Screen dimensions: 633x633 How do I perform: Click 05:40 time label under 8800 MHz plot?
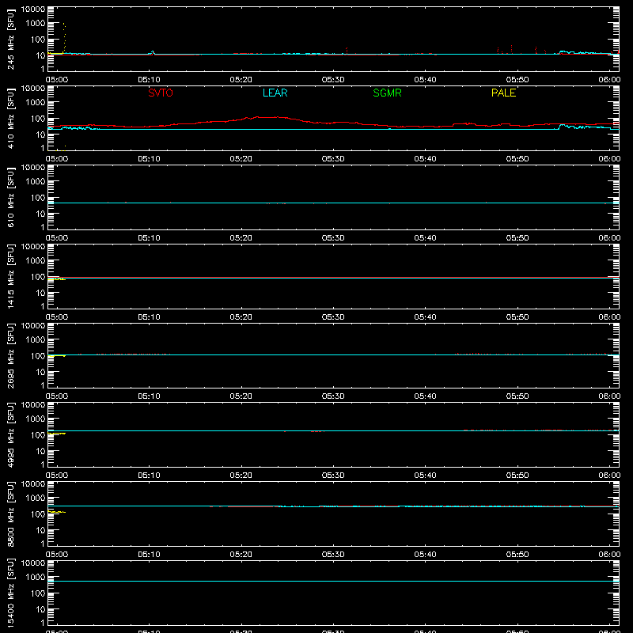pyautogui.click(x=425, y=555)
